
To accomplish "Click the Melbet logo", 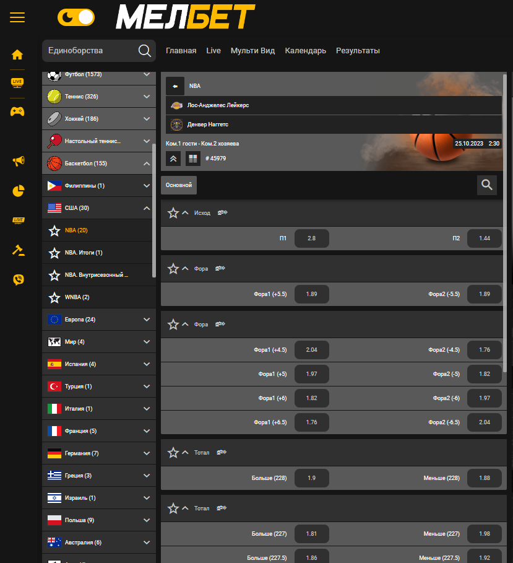I will [186, 17].
